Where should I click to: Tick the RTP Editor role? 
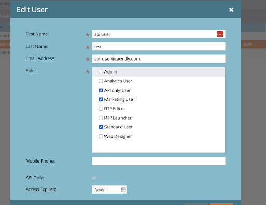(101, 109)
